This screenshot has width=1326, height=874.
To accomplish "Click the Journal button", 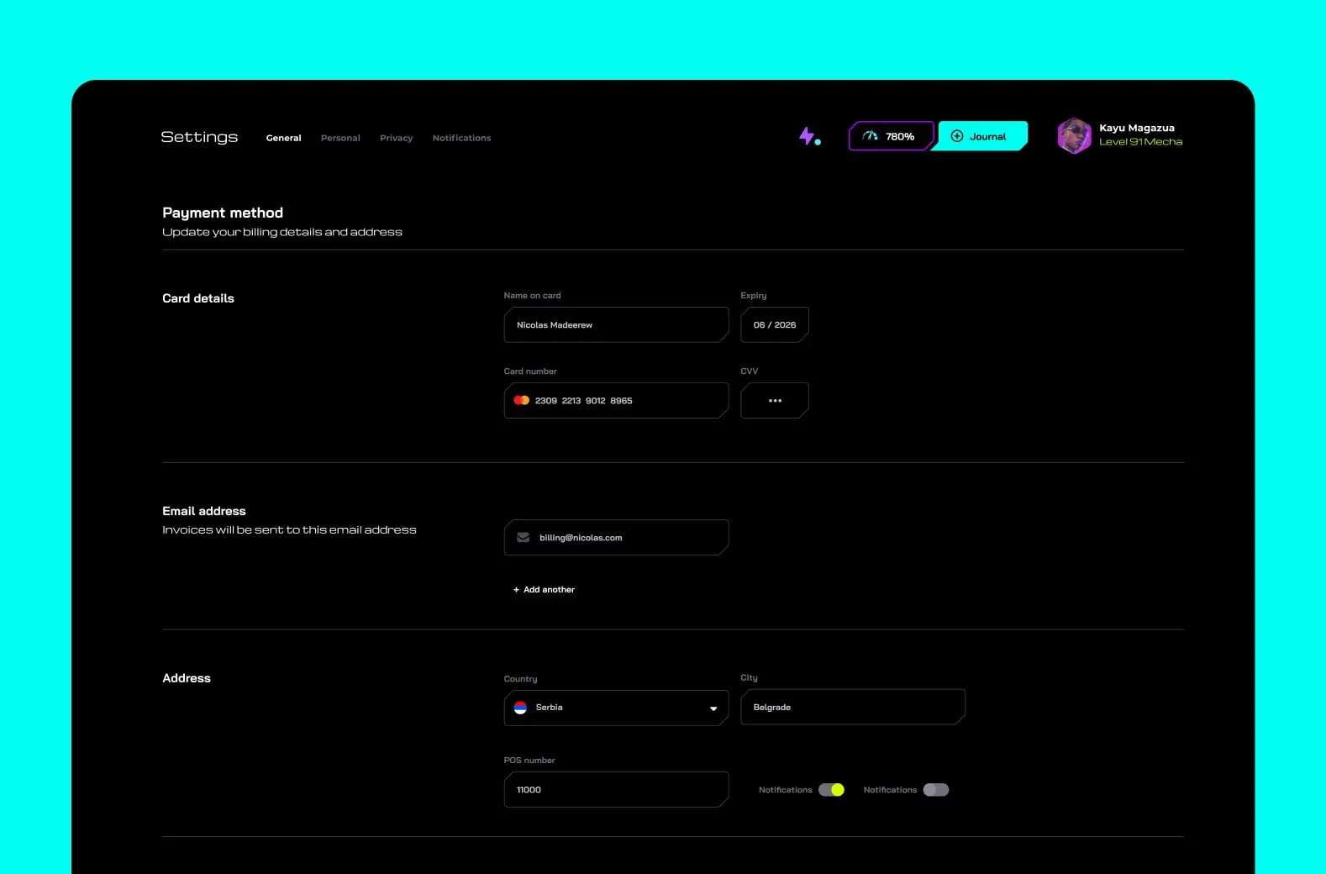I will 982,136.
